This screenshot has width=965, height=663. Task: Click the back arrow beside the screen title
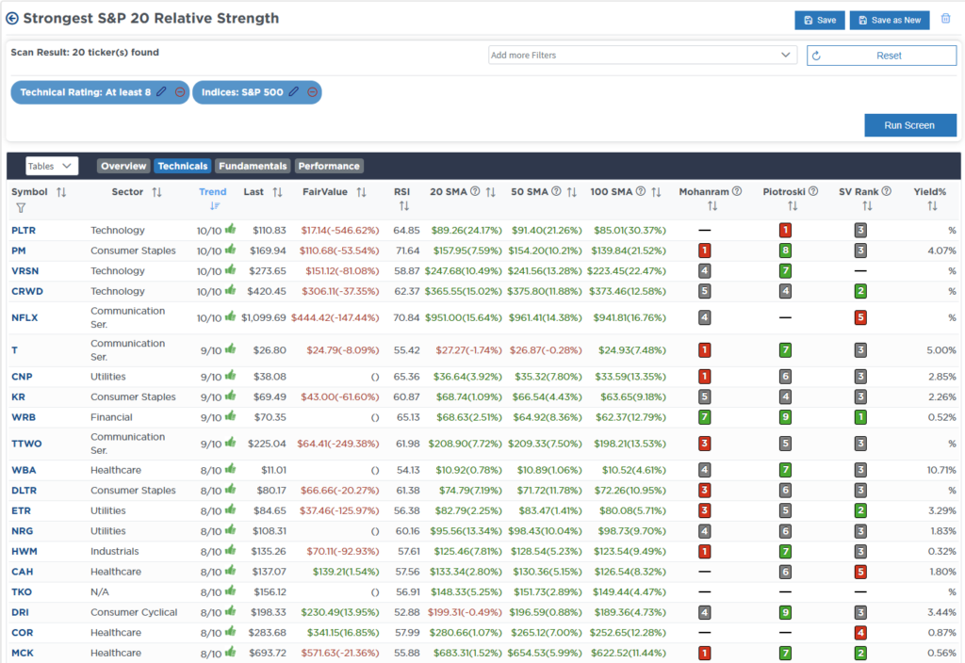11,19
